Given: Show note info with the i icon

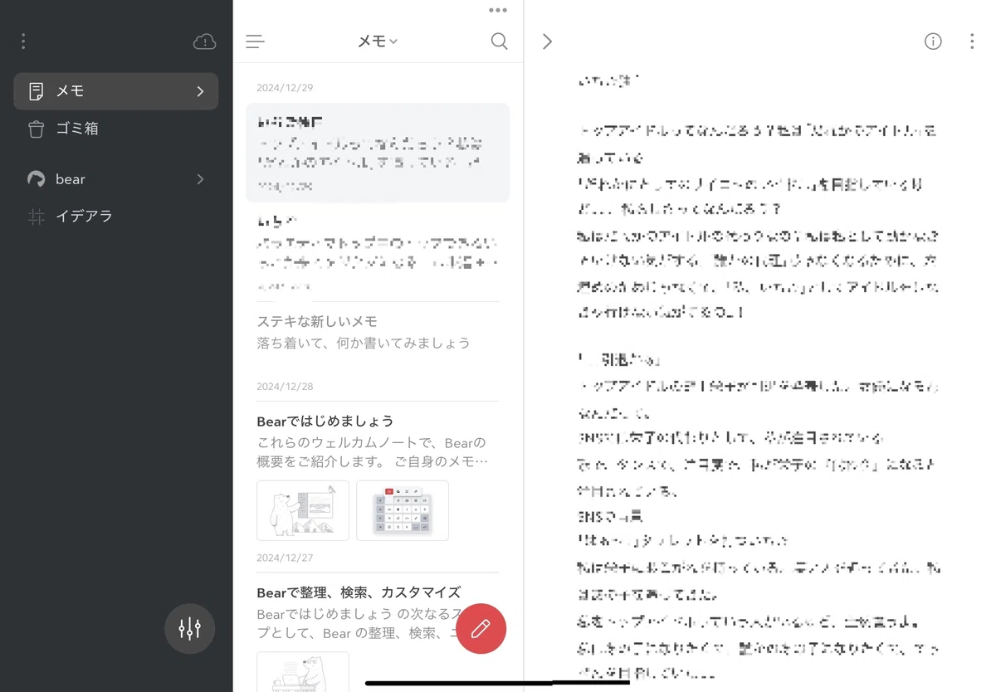Looking at the screenshot, I should pyautogui.click(x=933, y=41).
